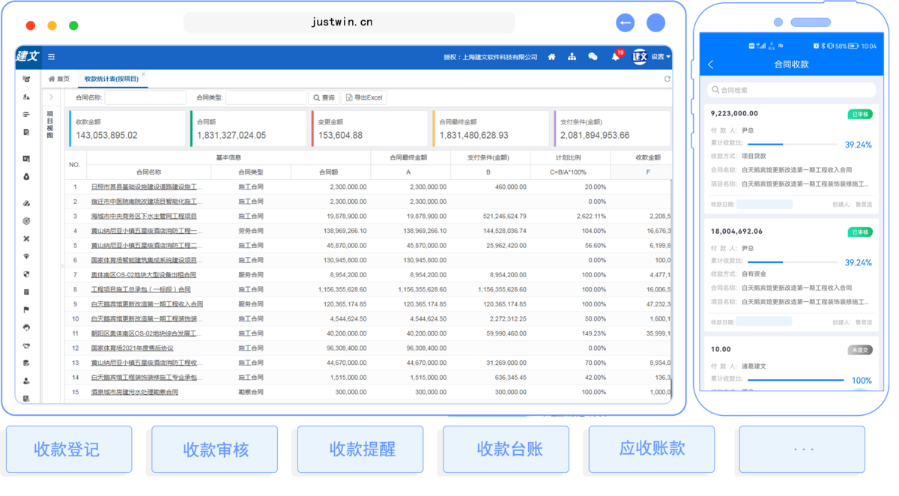Open the 设置 settings dropdown
Viewport: 899px width, 496px height.
661,57
